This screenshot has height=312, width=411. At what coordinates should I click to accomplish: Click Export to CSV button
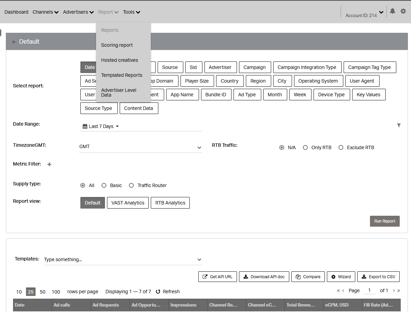pyautogui.click(x=378, y=277)
